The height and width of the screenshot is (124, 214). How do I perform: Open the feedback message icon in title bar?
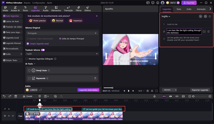pos(153,3)
